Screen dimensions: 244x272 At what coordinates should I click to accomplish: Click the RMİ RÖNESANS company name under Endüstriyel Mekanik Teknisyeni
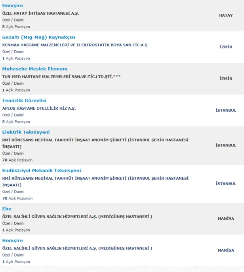coord(95,178)
